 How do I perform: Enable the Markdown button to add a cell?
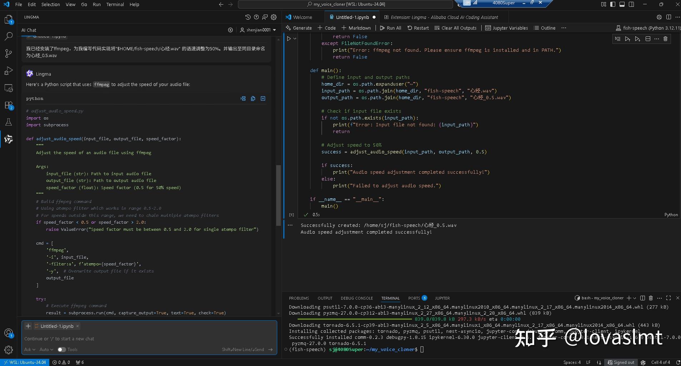[356, 28]
